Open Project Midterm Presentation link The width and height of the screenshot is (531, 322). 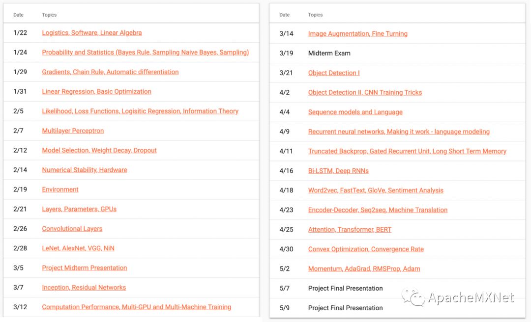click(85, 268)
